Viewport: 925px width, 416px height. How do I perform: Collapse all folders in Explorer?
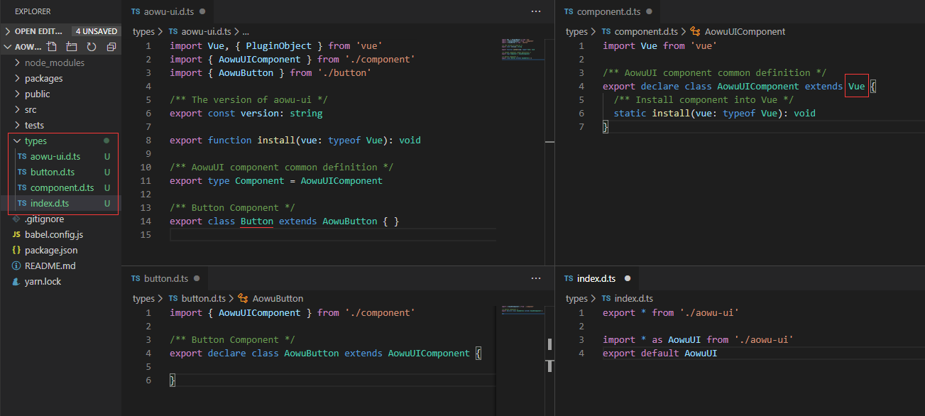(111, 47)
